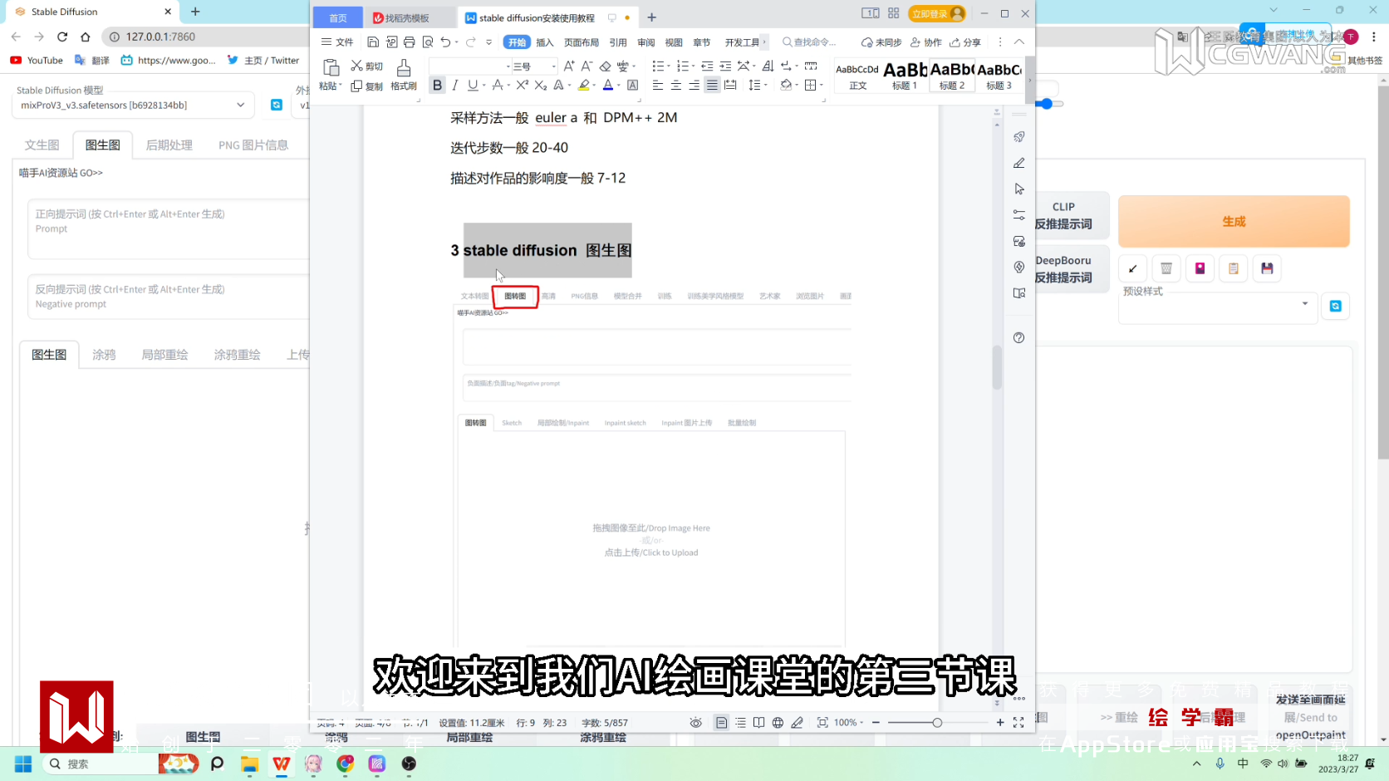Toggle eye-protection mode in status bar
The image size is (1389, 781).
coord(696,723)
